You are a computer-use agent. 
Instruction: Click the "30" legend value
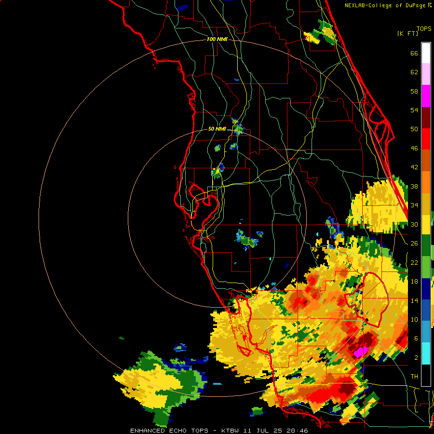point(414,224)
